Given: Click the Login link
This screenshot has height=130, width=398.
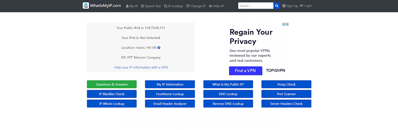Looking at the screenshot, I should tap(306, 6).
